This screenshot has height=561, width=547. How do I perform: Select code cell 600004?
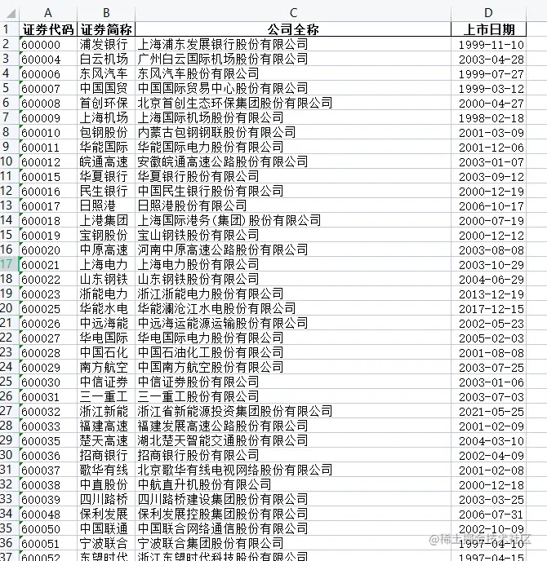pyautogui.click(x=48, y=59)
